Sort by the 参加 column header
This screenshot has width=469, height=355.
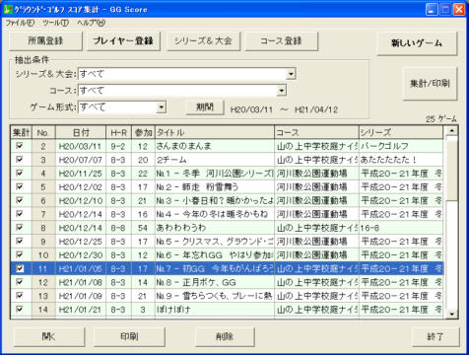pos(143,132)
